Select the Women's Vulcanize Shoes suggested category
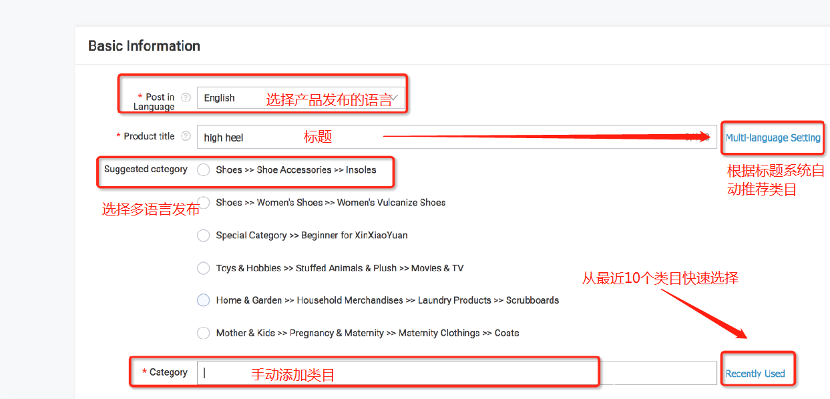This screenshot has height=399, width=830. [203, 202]
